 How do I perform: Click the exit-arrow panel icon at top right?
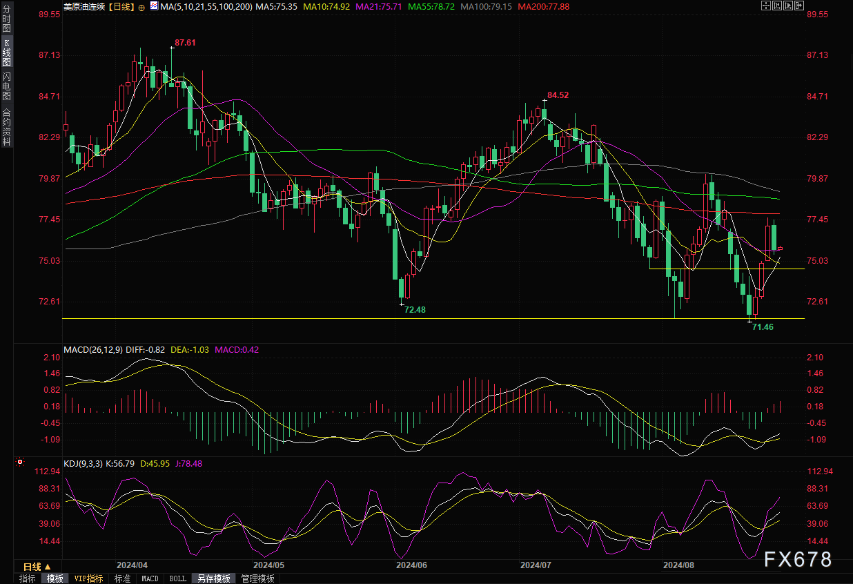[x=799, y=6]
